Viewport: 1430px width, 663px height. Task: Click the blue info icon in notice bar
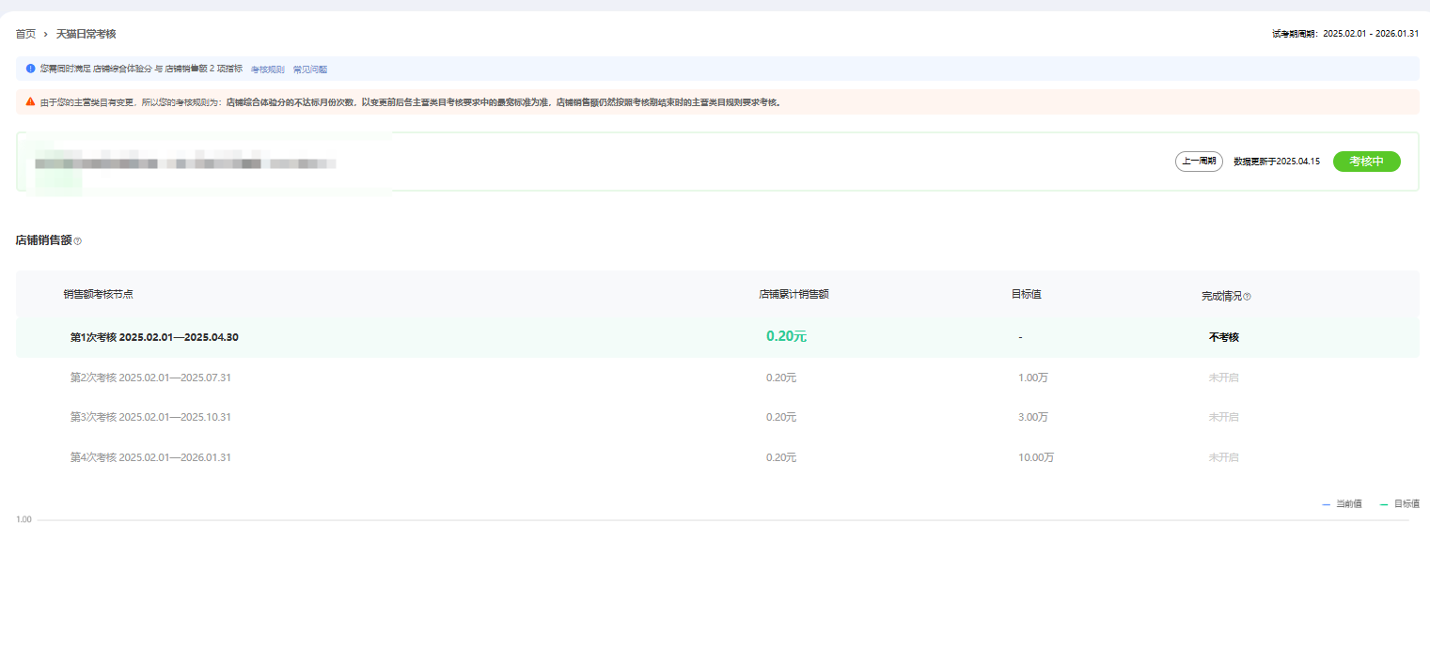[x=30, y=69]
